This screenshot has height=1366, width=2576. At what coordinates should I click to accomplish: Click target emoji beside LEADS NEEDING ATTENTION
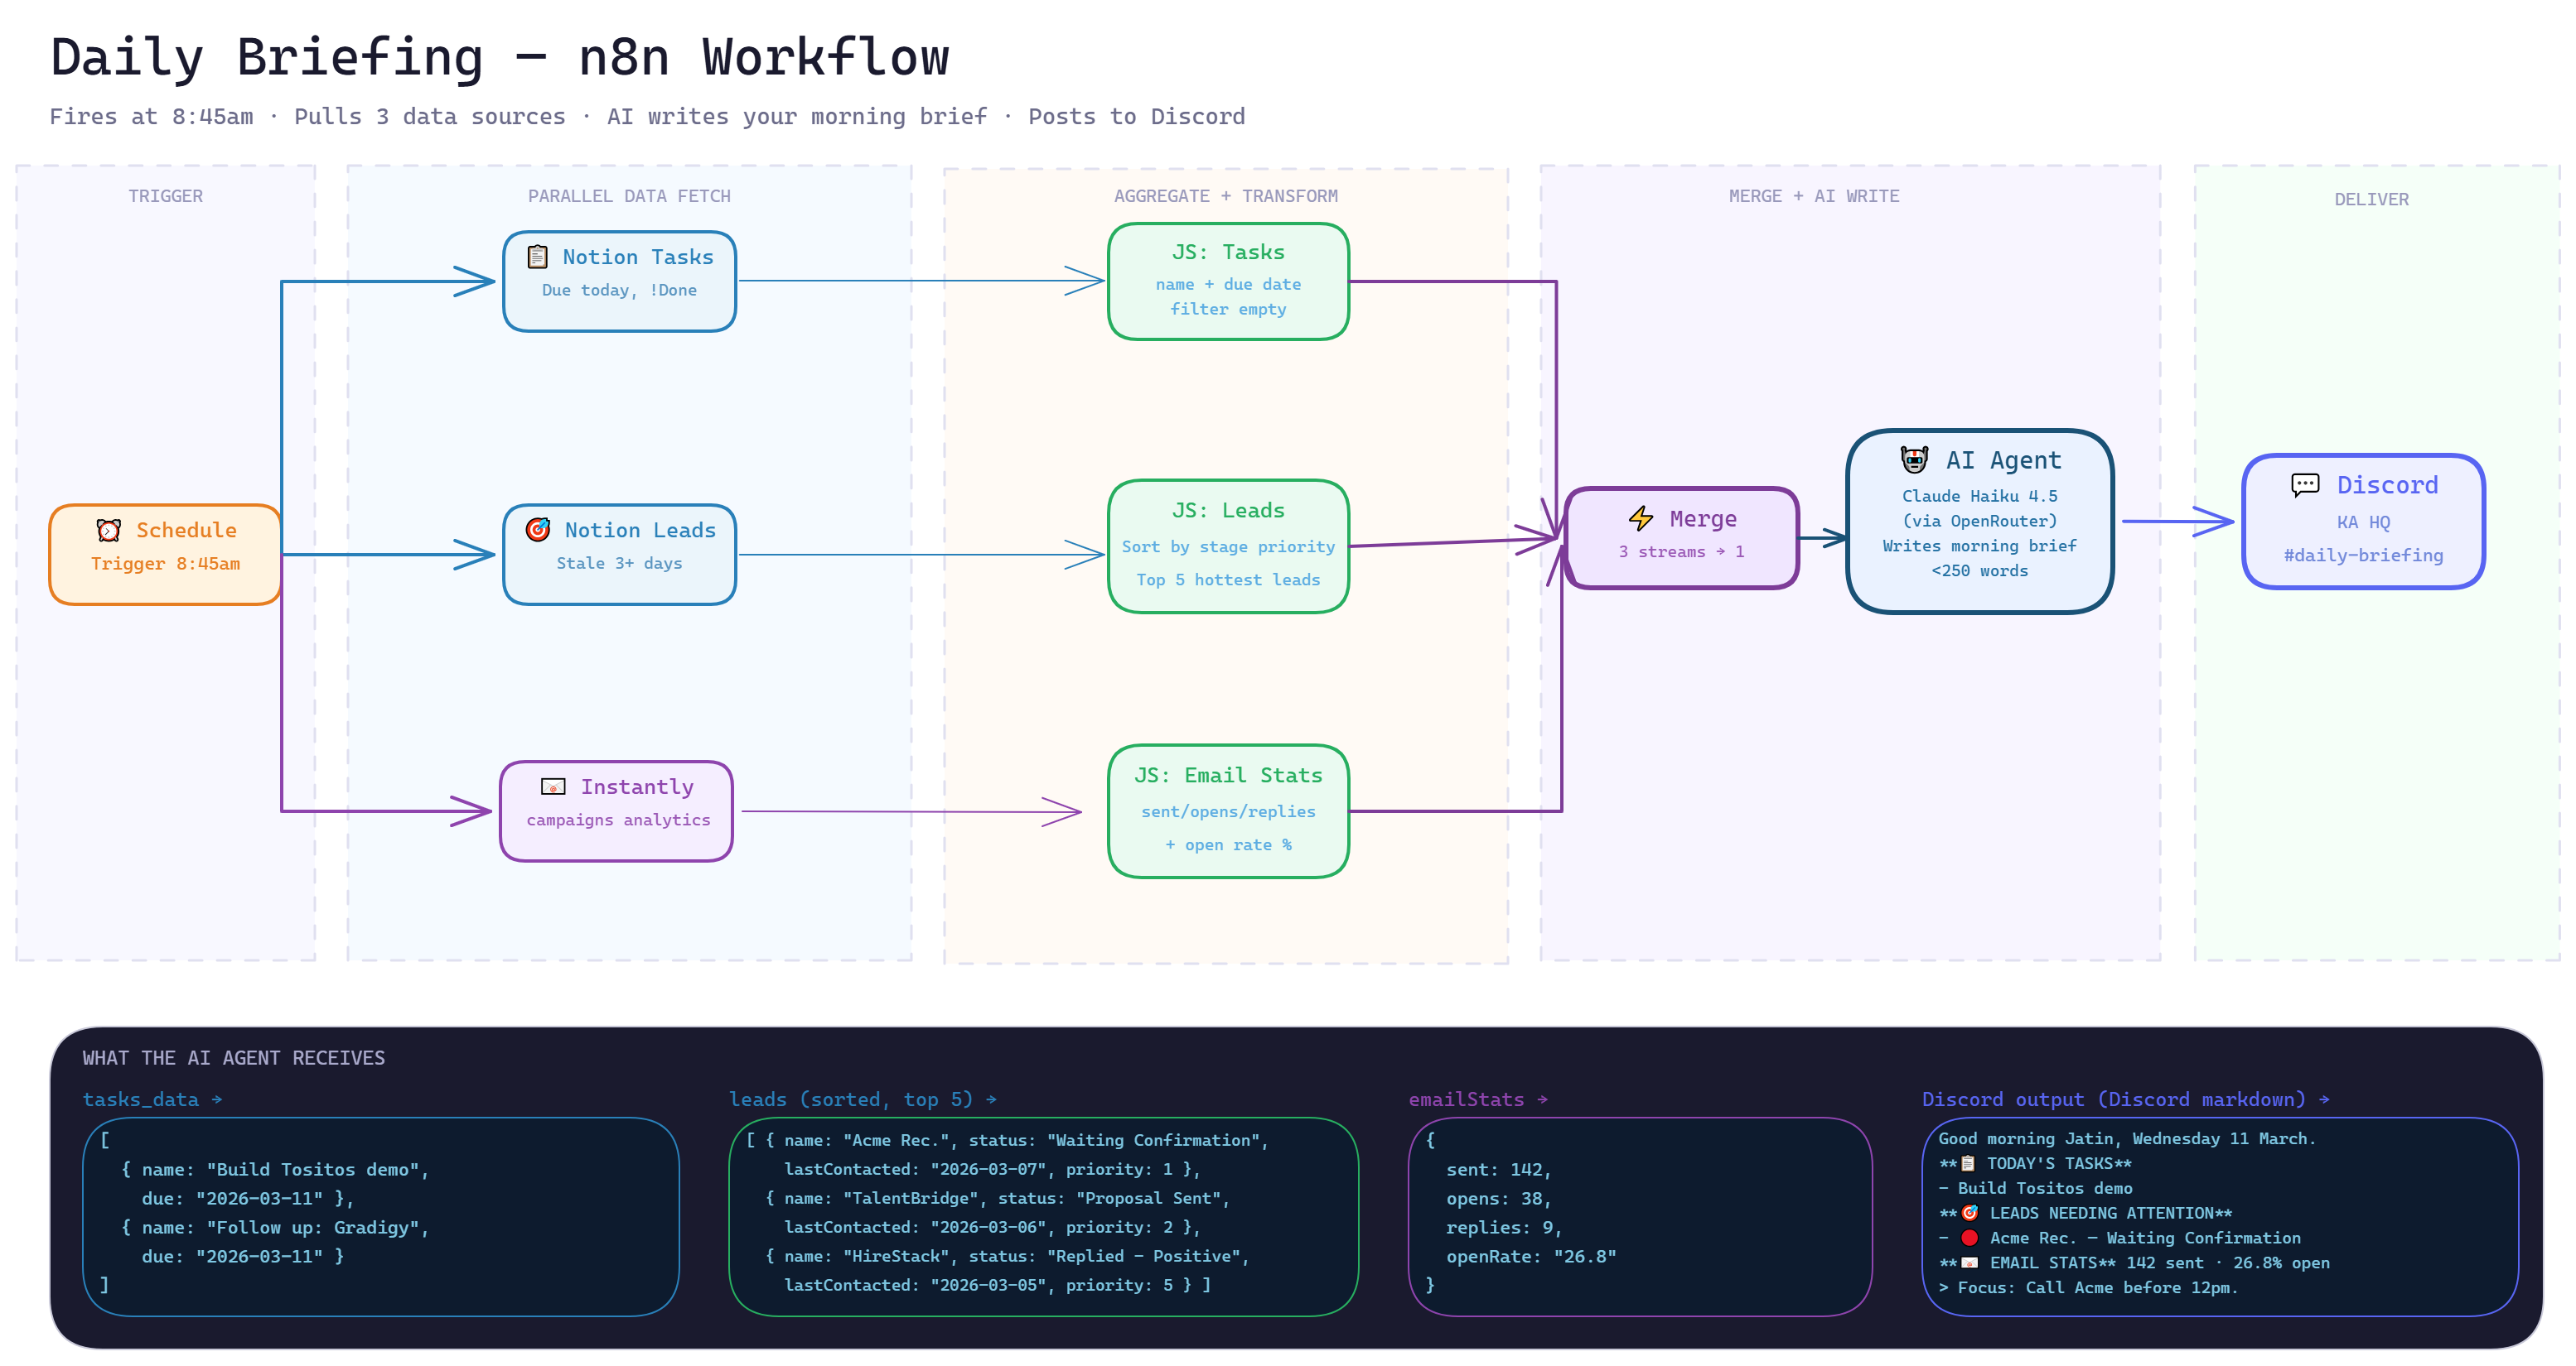[1970, 1213]
